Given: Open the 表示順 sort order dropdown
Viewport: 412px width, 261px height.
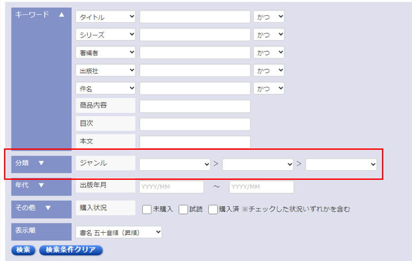Looking at the screenshot, I should coord(119,232).
